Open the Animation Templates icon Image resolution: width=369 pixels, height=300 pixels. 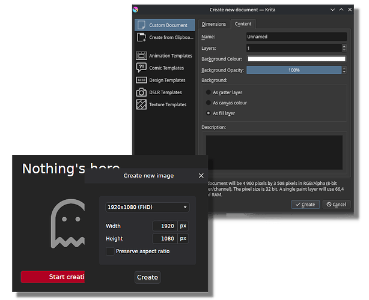pos(141,56)
